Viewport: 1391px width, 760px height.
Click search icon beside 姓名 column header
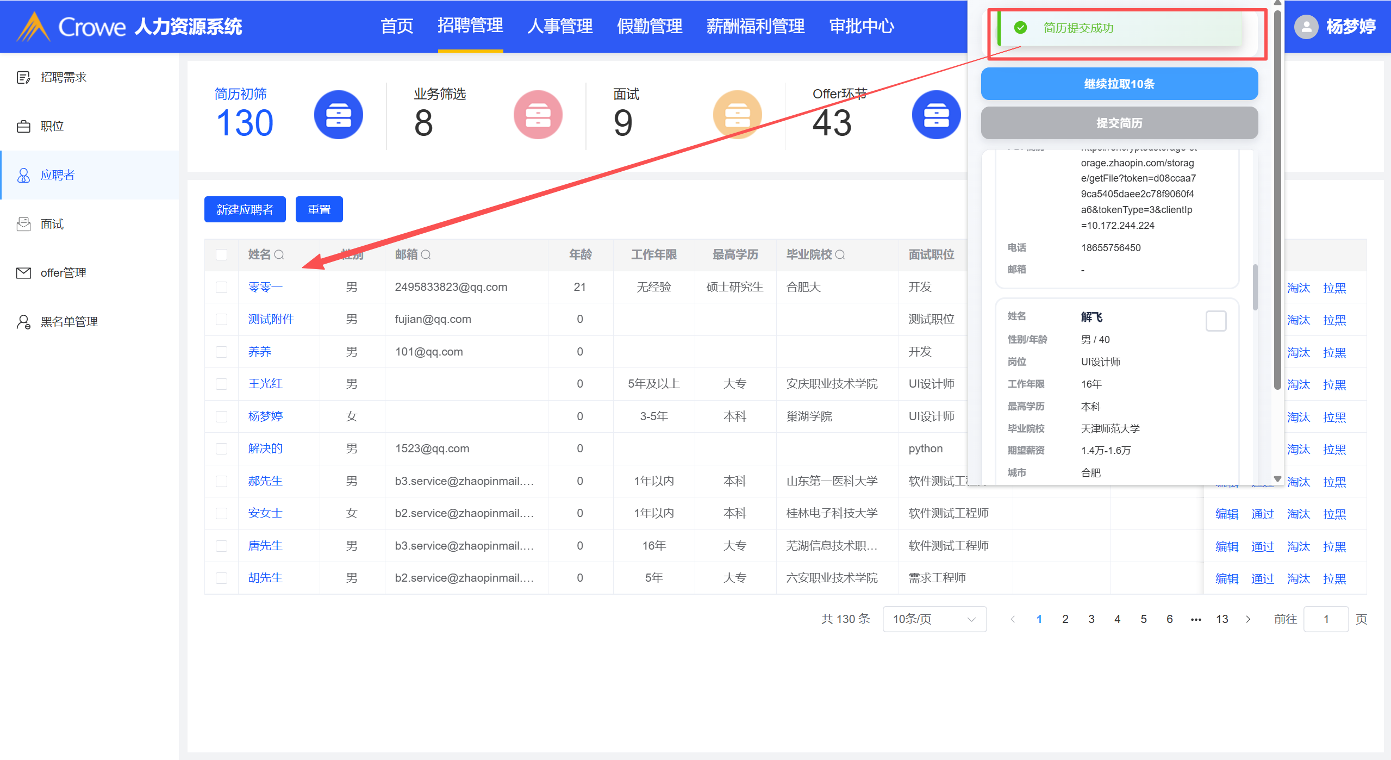(x=279, y=254)
